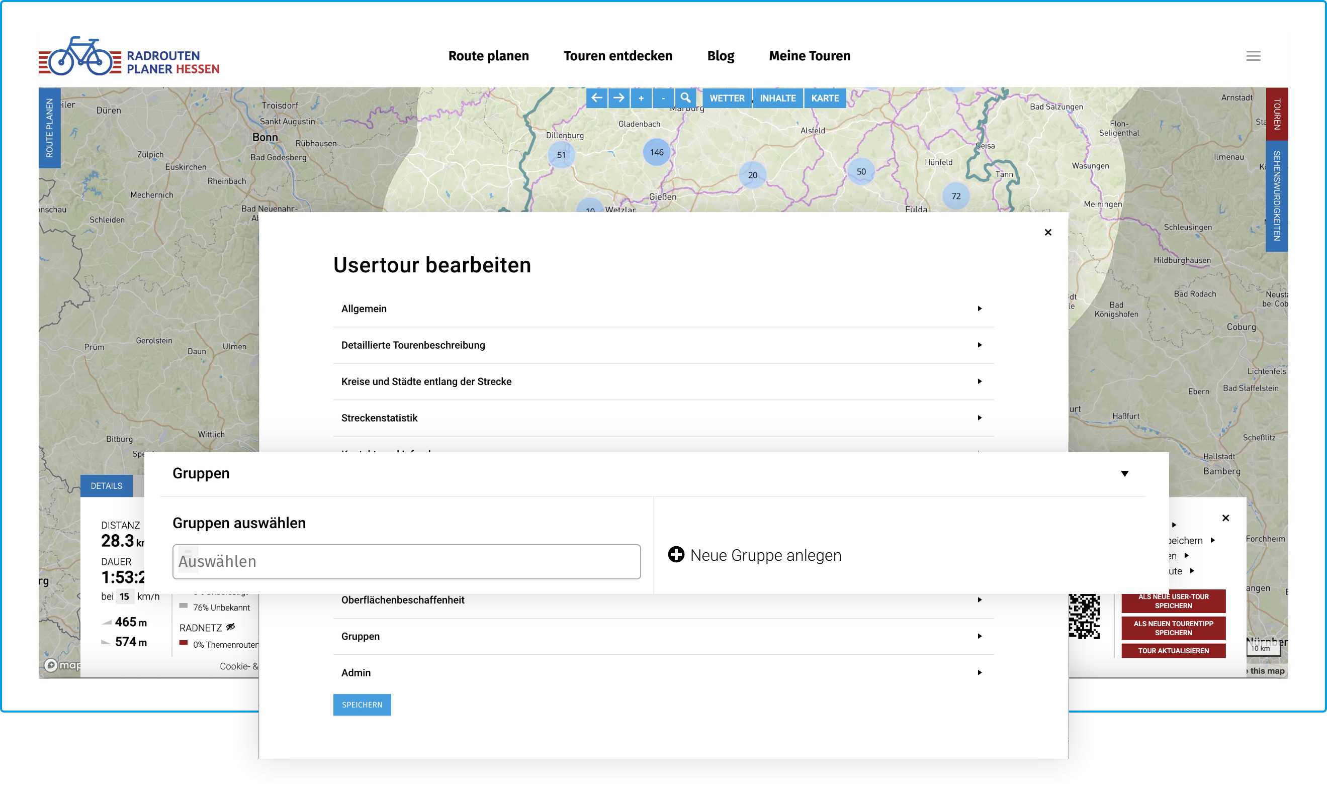
Task: Click the TOUR AKTUALISIEREN button
Action: tap(1173, 651)
